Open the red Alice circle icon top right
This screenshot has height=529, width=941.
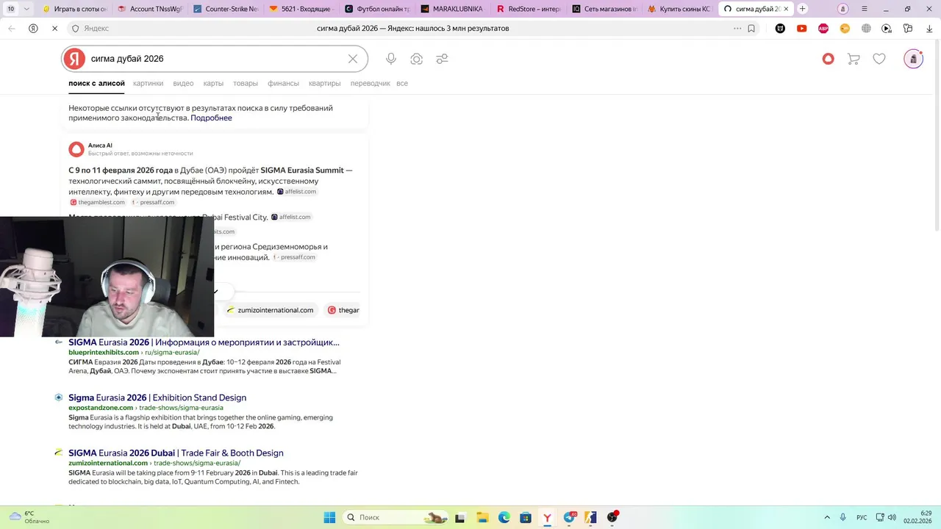click(x=829, y=59)
